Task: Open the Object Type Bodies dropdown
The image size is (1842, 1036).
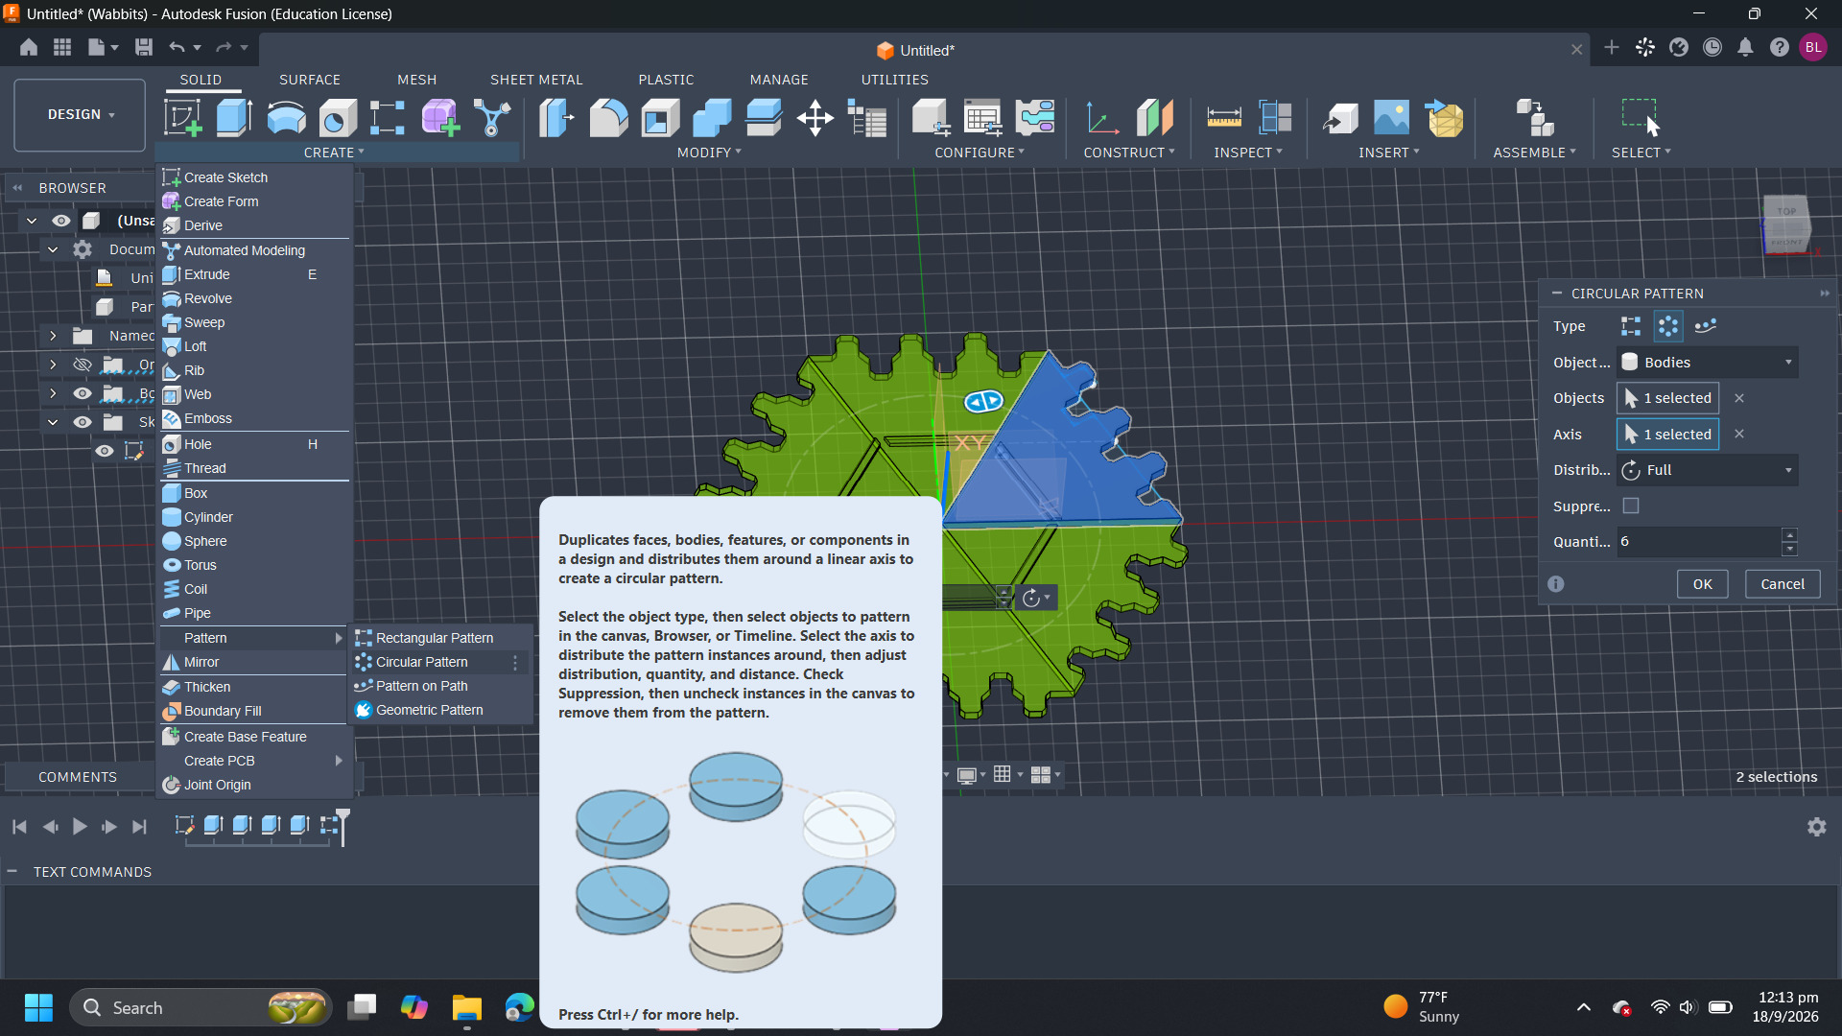Action: coord(1708,363)
